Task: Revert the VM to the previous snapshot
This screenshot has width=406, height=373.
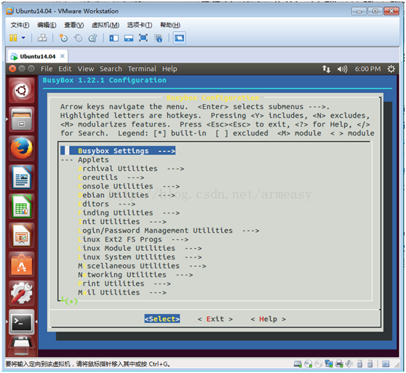Action: 78,38
